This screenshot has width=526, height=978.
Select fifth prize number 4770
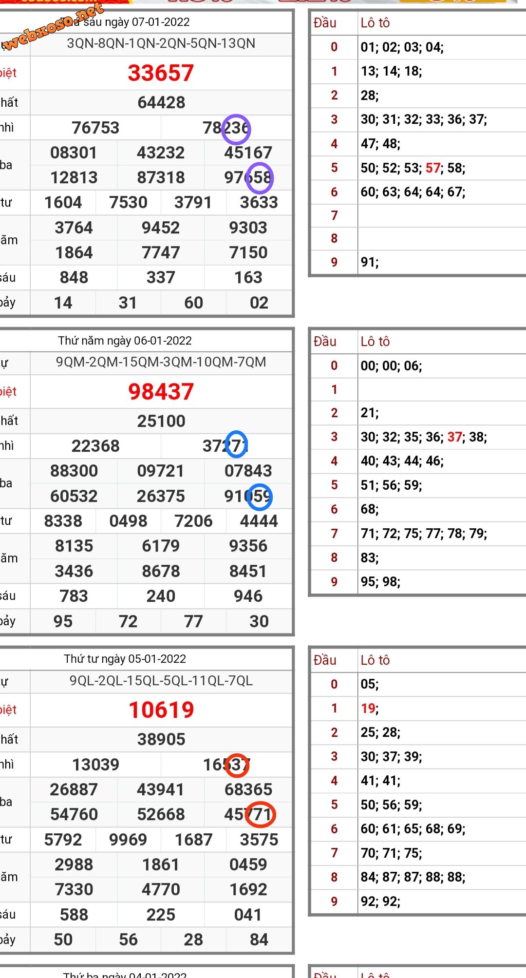tap(161, 889)
